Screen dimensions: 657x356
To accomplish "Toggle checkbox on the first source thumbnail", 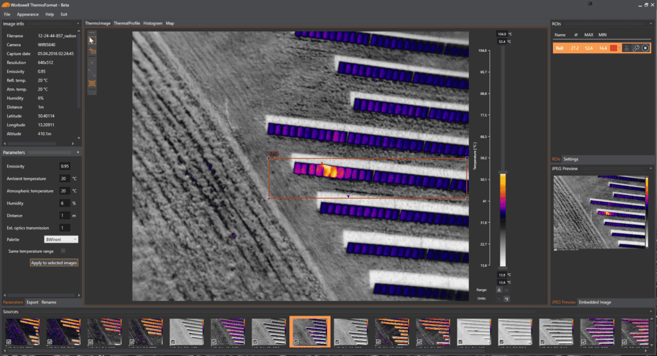I will pyautogui.click(x=8, y=342).
